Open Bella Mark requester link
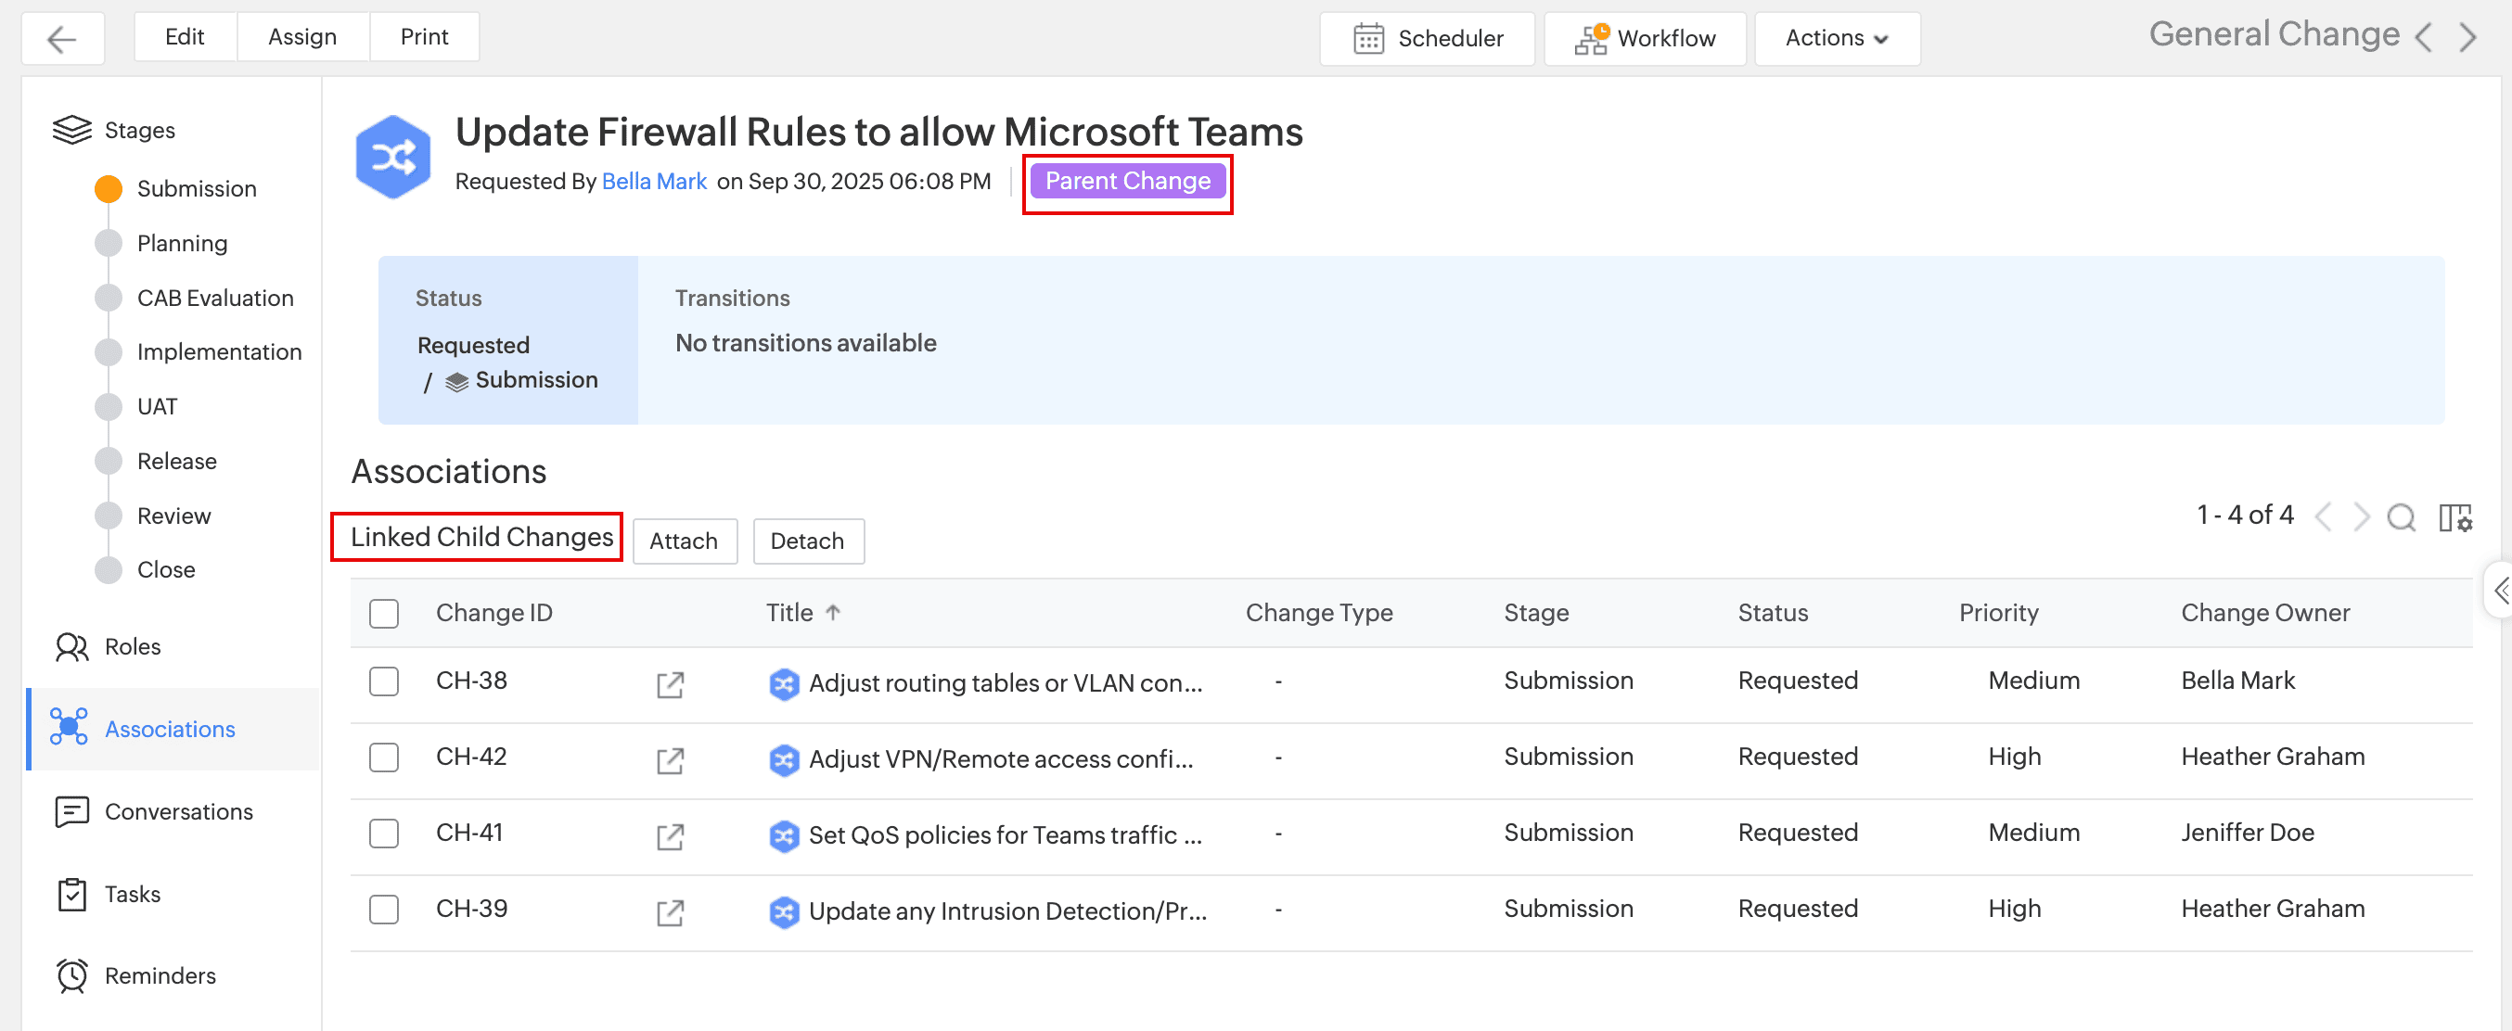Viewport: 2512px width, 1031px height. pos(653,181)
